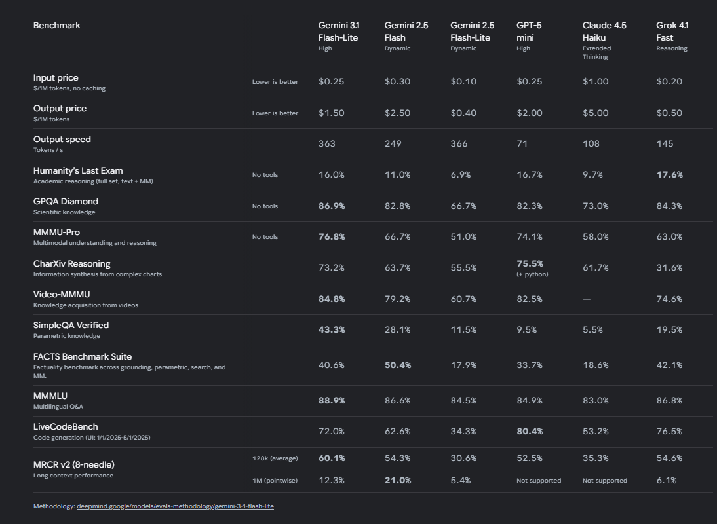Select the MMMU-Pro benchmark row title
Viewport: 717px width, 524px height.
[57, 232]
